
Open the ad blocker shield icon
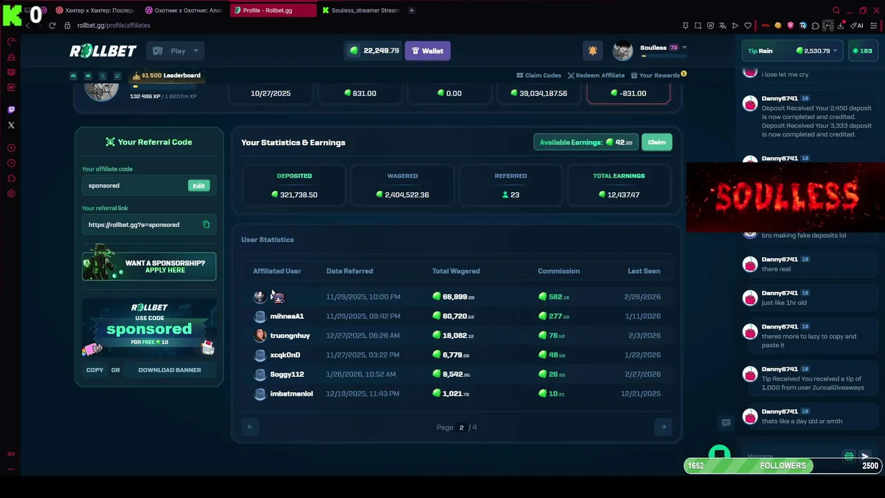coord(710,26)
